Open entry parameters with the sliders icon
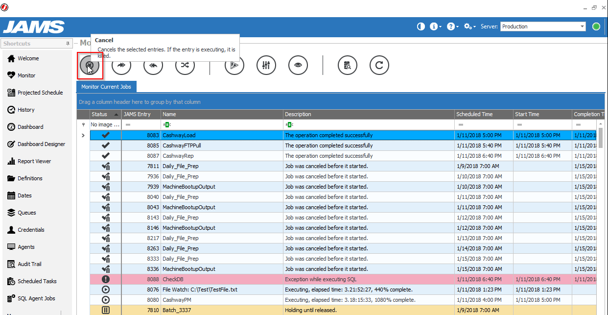608x315 pixels. (x=266, y=65)
